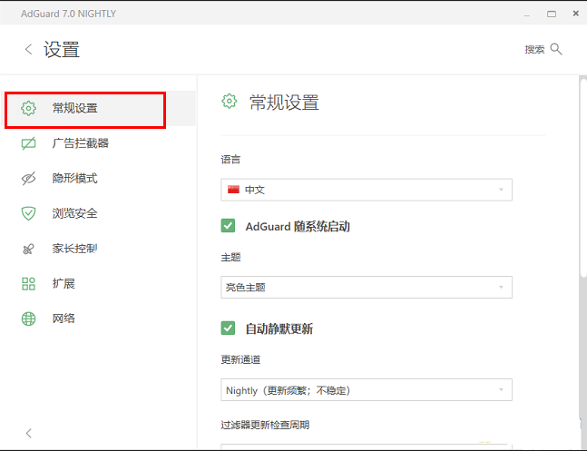Click the 家长控制 menu label
This screenshot has height=451, width=587.
75,249
